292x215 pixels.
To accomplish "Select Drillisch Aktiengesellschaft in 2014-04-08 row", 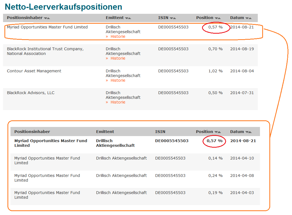I will [x=121, y=176].
